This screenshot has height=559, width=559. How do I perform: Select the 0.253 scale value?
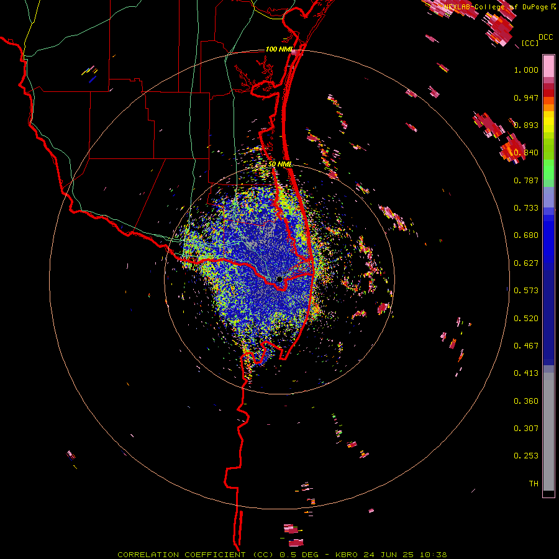[x=526, y=456]
